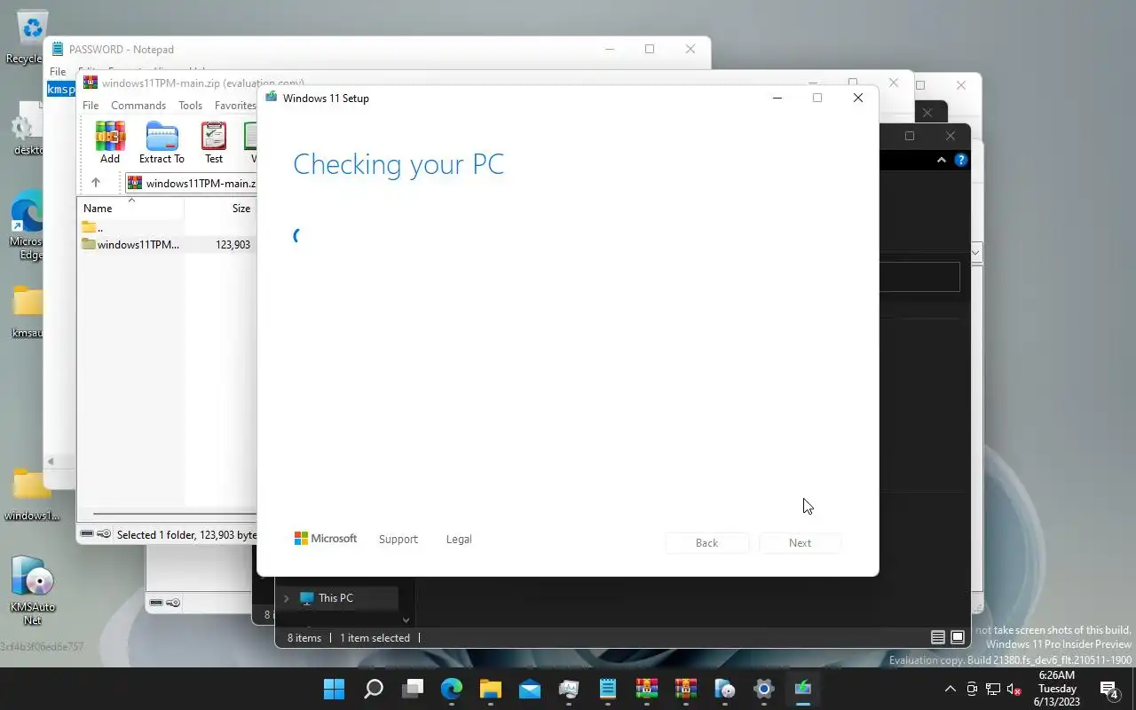Open Task View from taskbar
The height and width of the screenshot is (710, 1136).
[x=413, y=689]
